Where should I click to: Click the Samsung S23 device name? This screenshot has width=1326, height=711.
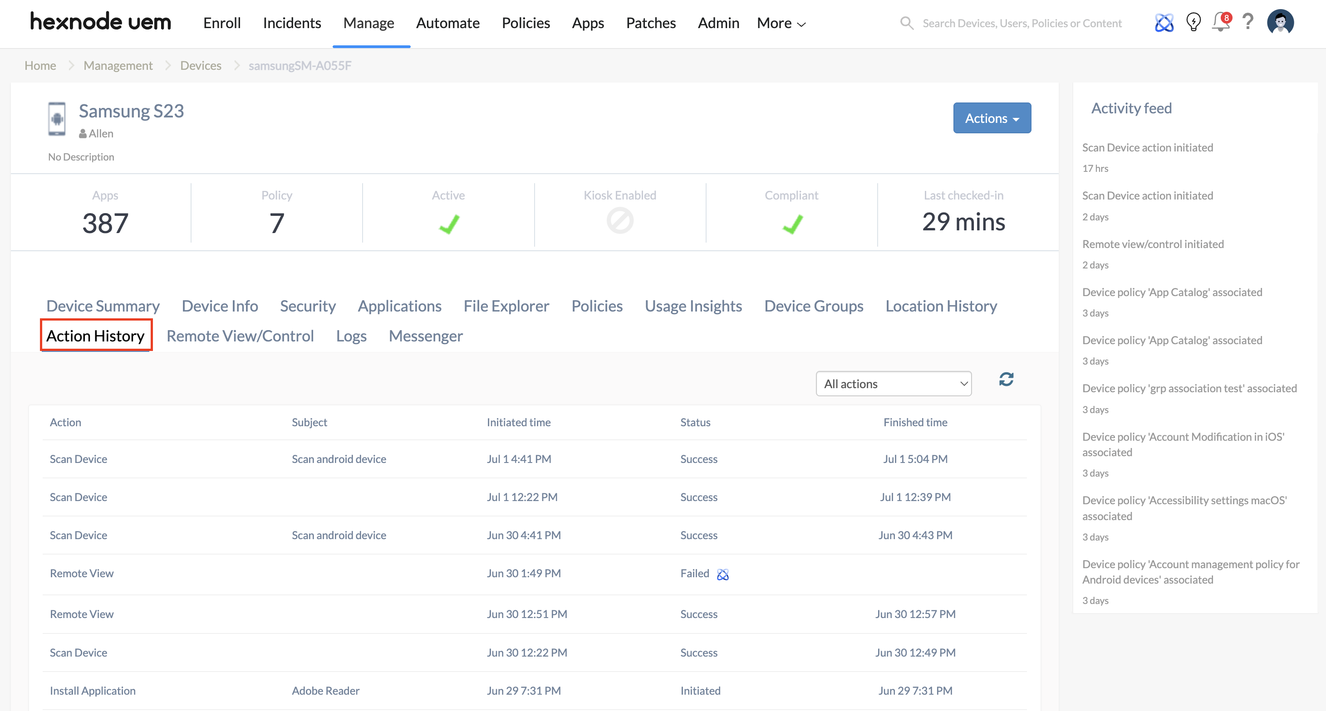click(131, 111)
